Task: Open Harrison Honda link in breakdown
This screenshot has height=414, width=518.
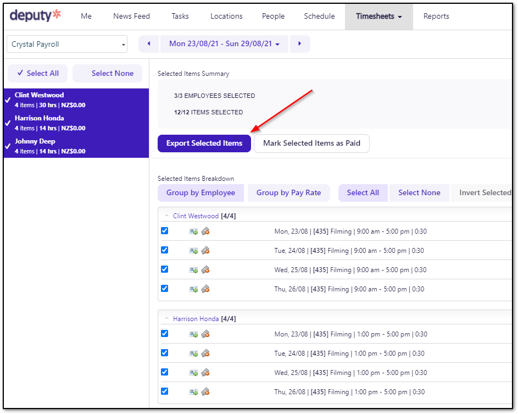Action: [196, 319]
